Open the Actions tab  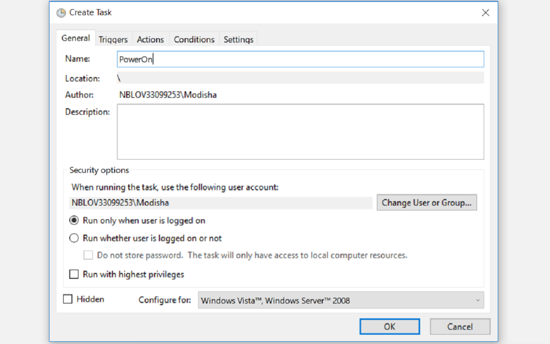(x=150, y=39)
